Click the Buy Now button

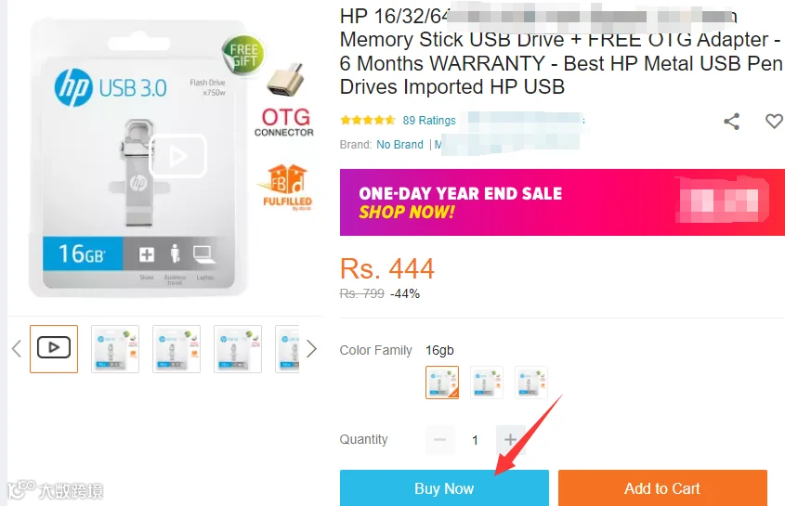(x=444, y=488)
